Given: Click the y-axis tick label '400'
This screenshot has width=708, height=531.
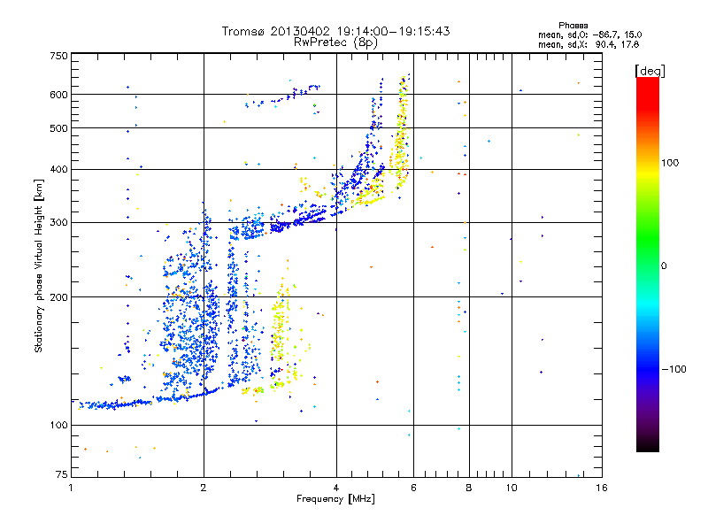Looking at the screenshot, I should 58,169.
